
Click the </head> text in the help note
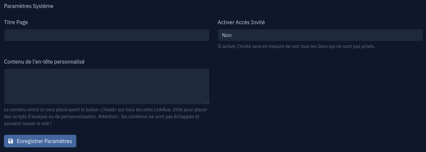pyautogui.click(x=108, y=110)
